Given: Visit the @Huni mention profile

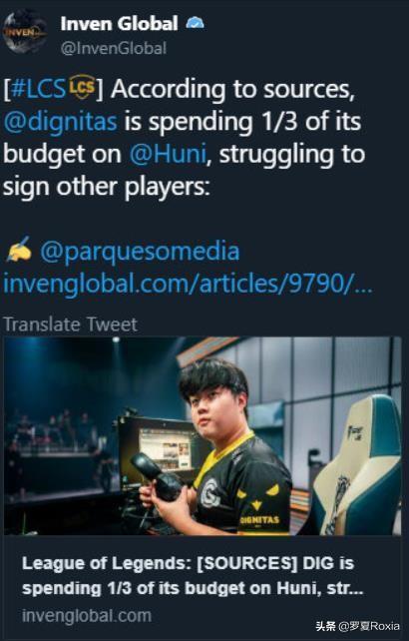Looking at the screenshot, I should [168, 154].
